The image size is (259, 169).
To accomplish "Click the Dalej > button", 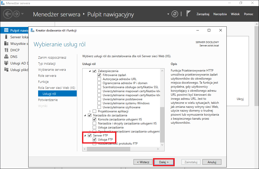I will tap(164, 162).
